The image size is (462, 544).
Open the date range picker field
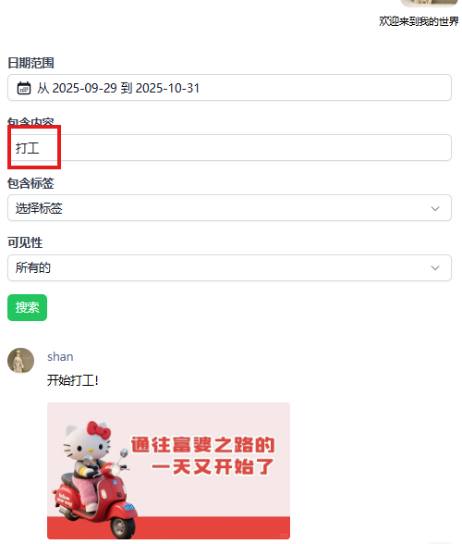[229, 87]
